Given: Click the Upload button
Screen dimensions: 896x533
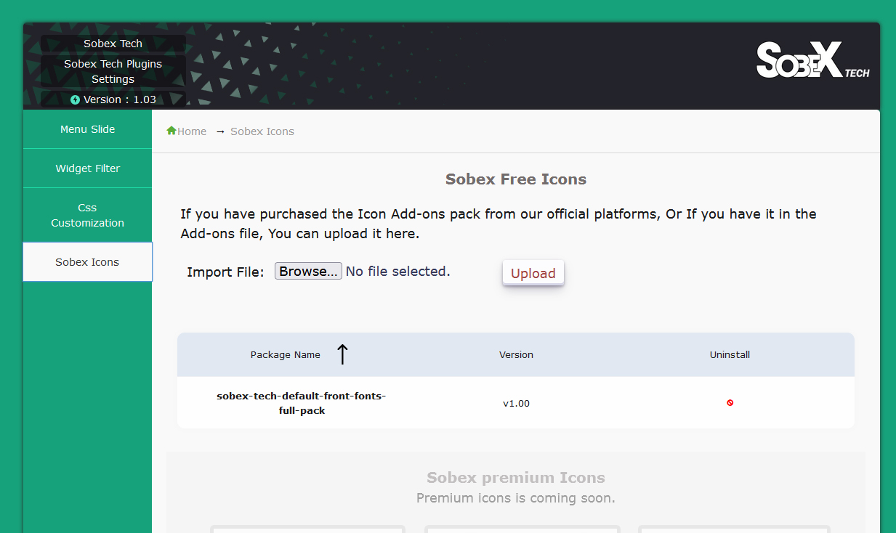Looking at the screenshot, I should click(533, 273).
